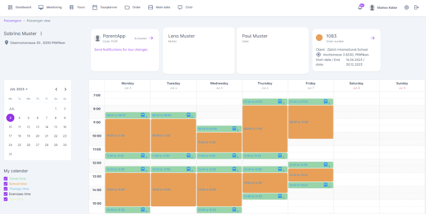Toggle the Gym time checkbox
The height and width of the screenshot is (214, 426).
6,199
